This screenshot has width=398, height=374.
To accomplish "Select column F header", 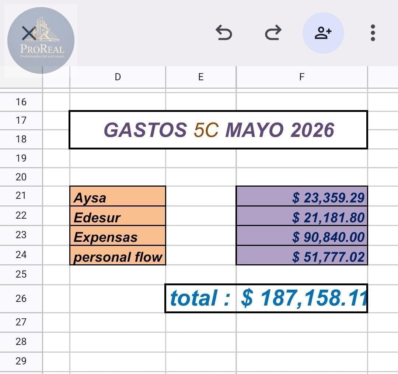I will tap(302, 77).
